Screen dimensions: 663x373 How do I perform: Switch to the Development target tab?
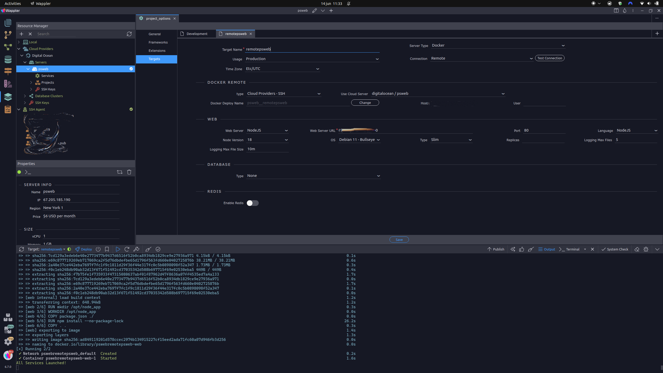(197, 34)
